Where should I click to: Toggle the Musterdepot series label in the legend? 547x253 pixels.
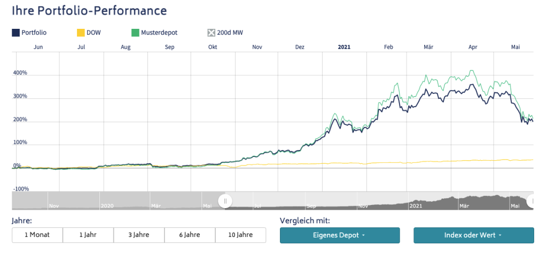tap(159, 33)
